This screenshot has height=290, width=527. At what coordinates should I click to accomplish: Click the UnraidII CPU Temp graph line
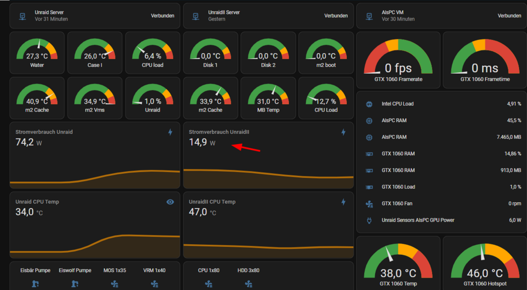coord(268,247)
